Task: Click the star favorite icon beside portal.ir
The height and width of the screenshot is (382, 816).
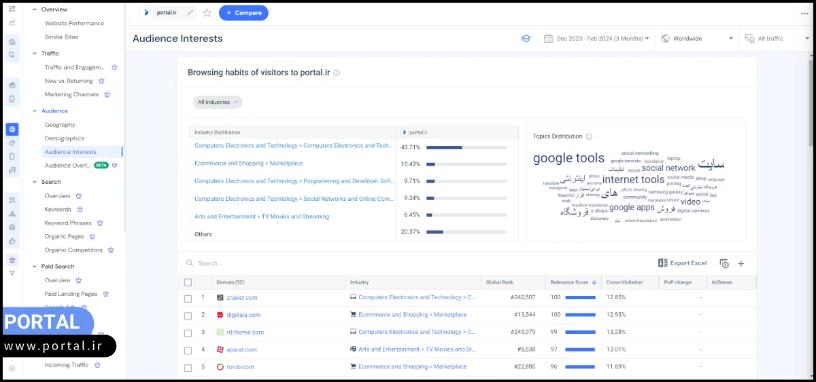Action: (x=207, y=13)
